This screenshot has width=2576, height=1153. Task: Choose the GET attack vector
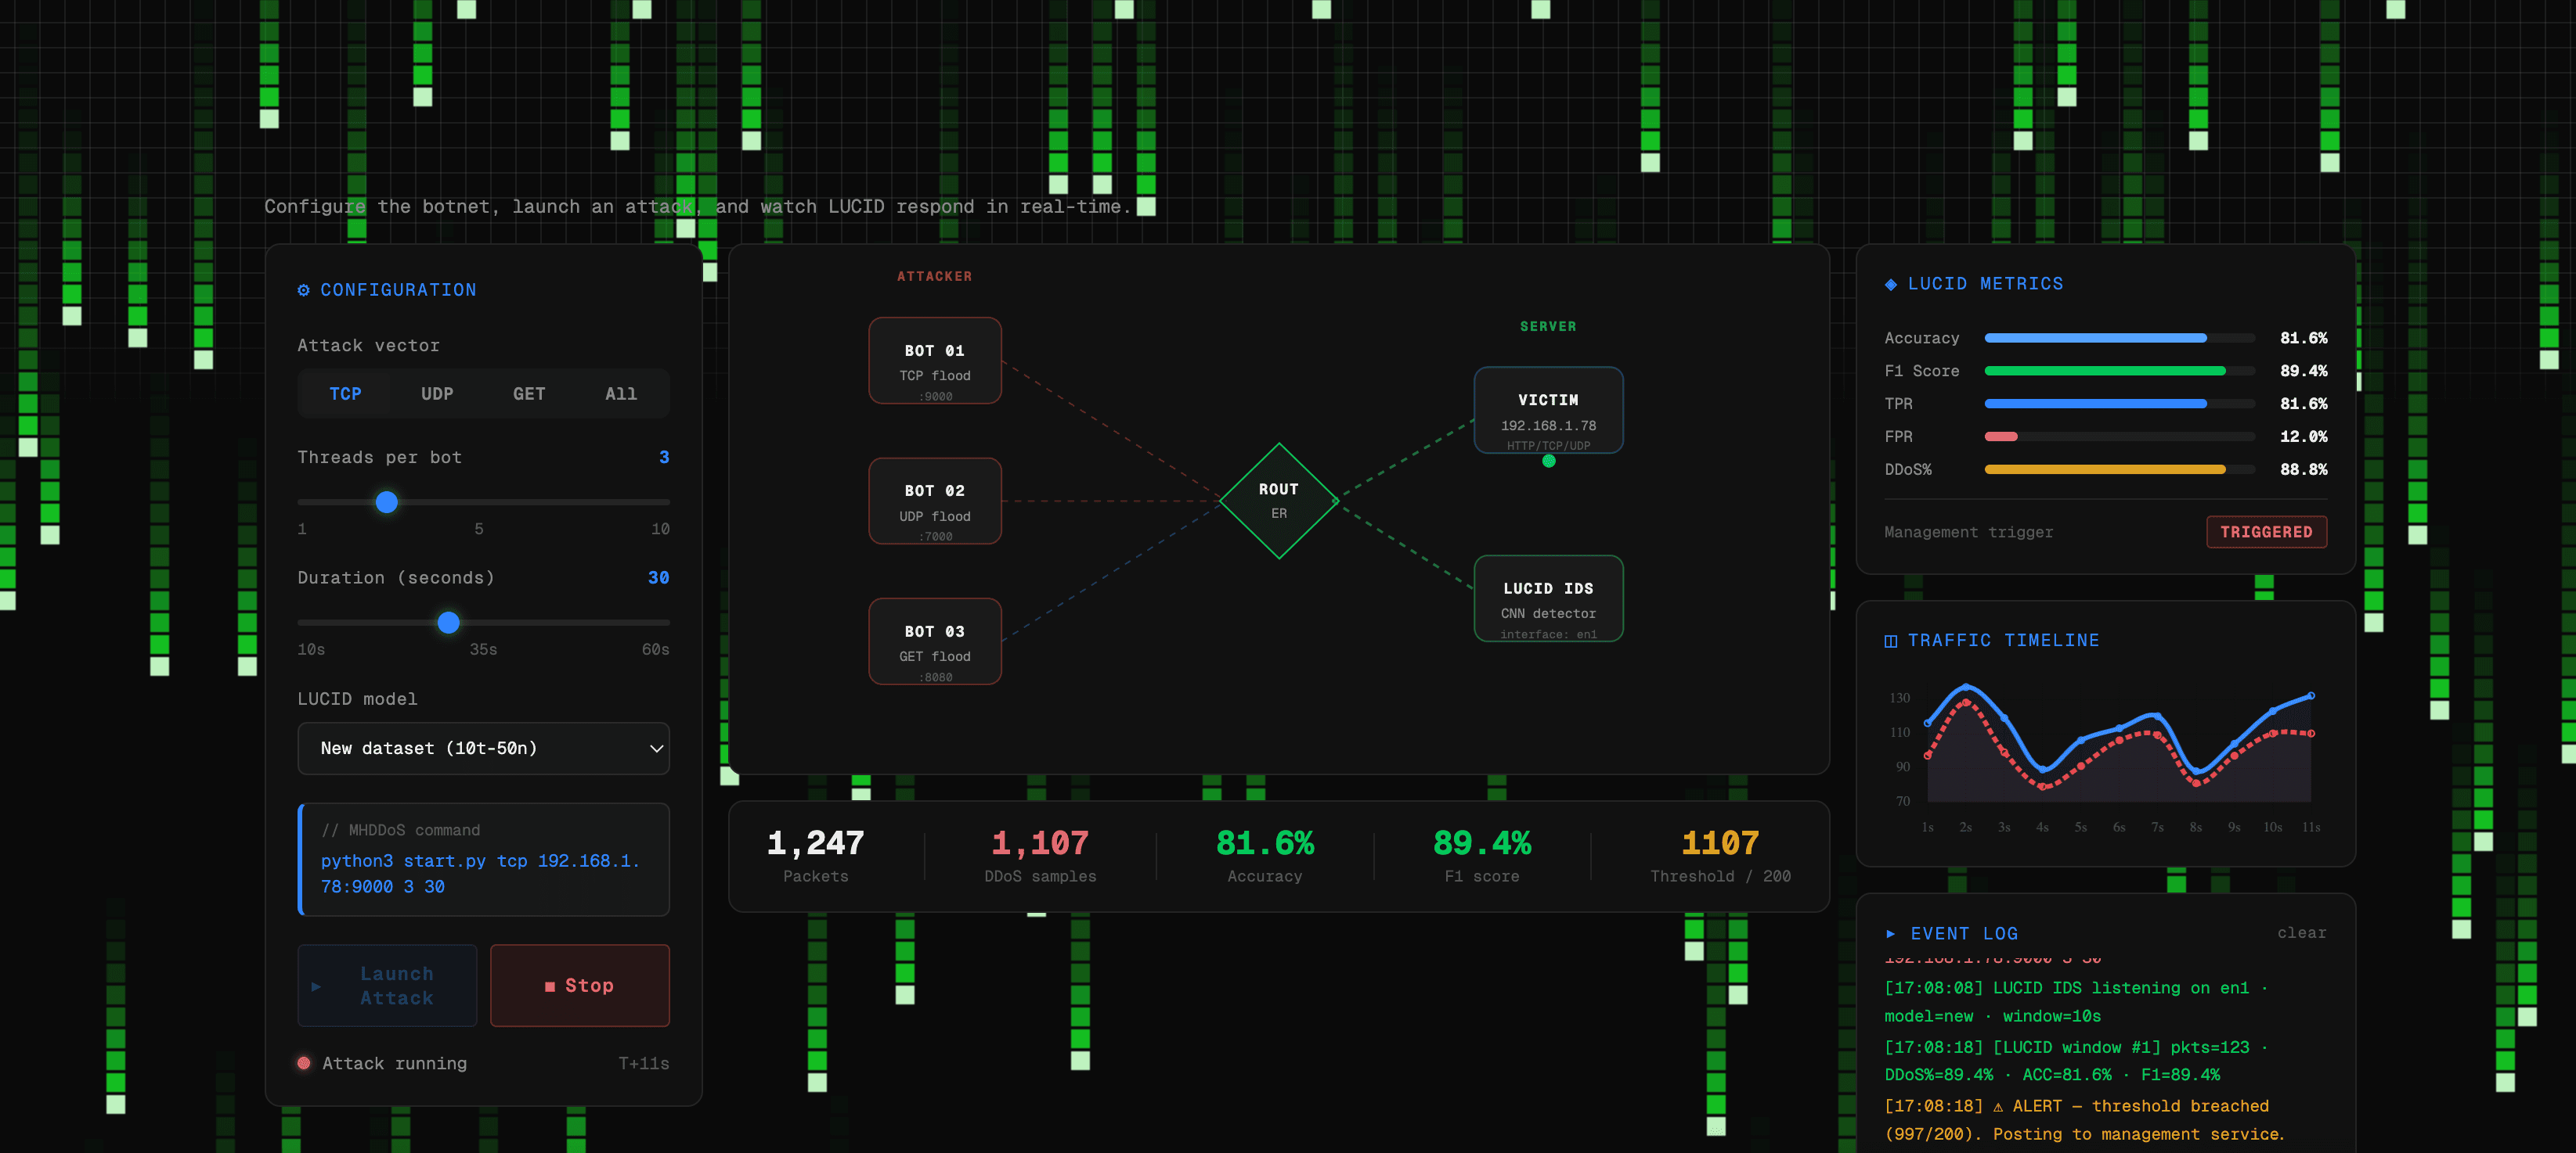click(x=529, y=393)
